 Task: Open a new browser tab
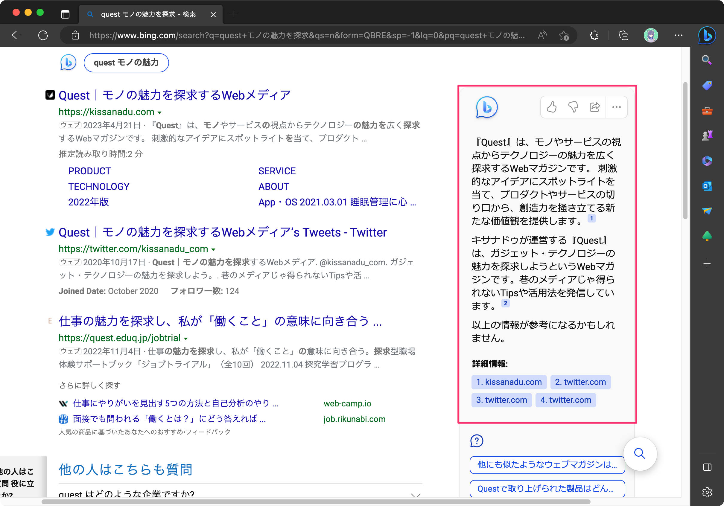[x=233, y=14]
